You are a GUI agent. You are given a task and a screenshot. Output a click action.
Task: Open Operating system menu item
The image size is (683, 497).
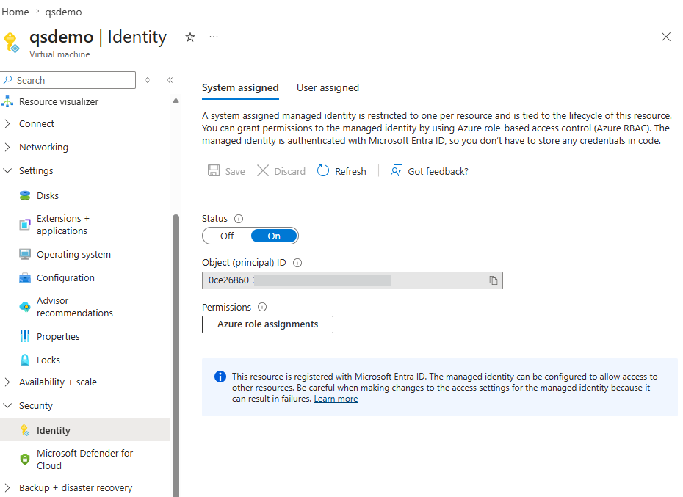tap(73, 255)
